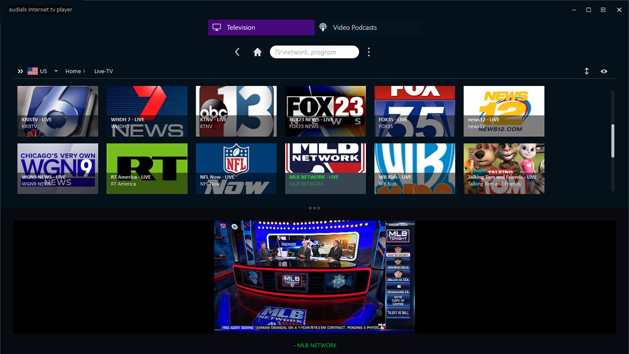Click the vertical scrollbar of channel list
Viewport: 629px width, 354px height.
coord(612,141)
